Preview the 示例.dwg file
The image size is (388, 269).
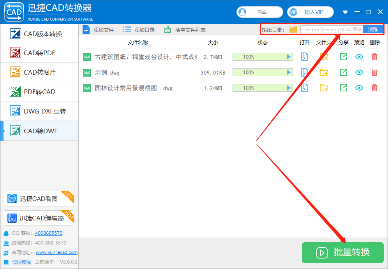tap(359, 72)
